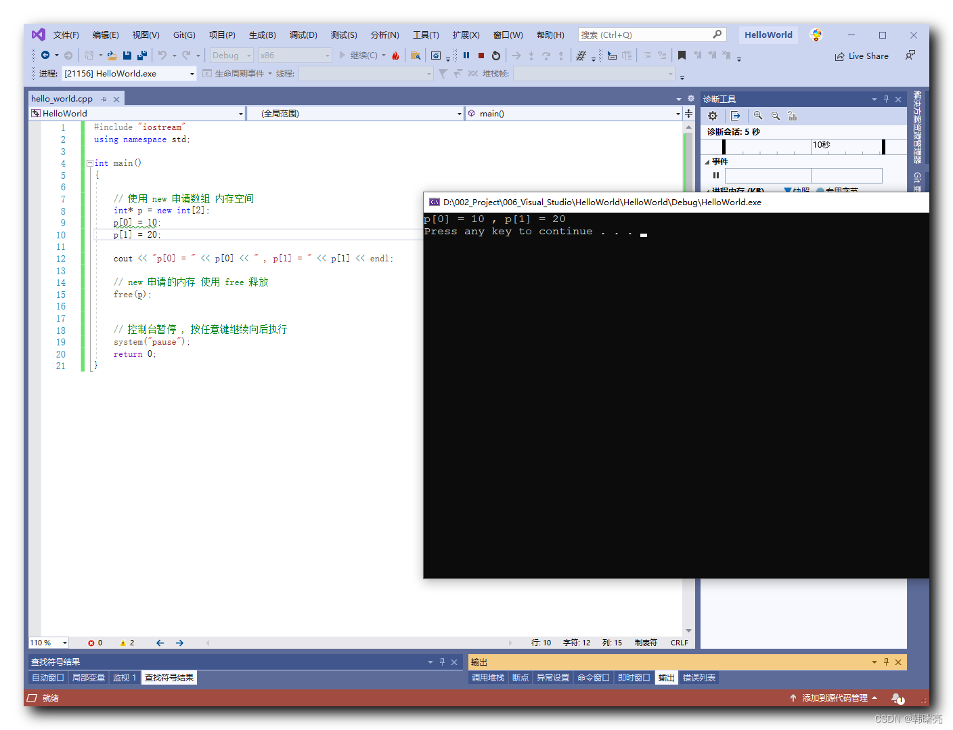Screen dimensions: 953x730
Task: Undo last action with undo arrow
Action: tap(162, 56)
